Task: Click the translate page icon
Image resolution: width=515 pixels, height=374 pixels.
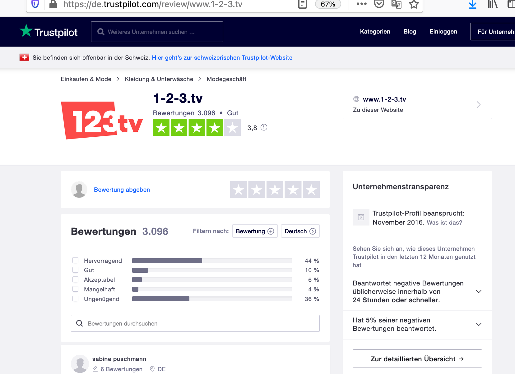Action: pyautogui.click(x=396, y=4)
